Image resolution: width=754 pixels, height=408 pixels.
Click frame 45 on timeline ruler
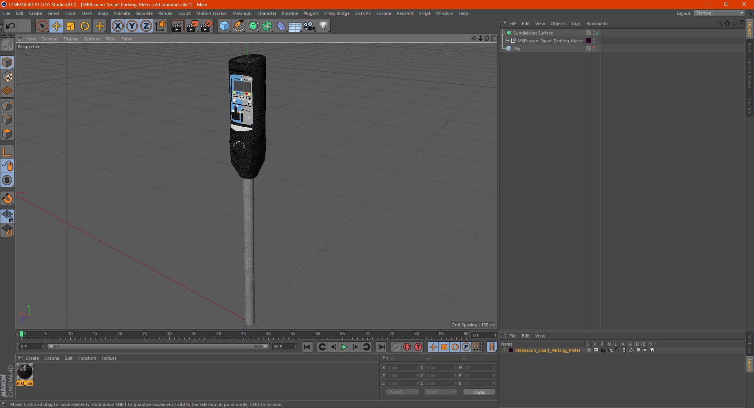pos(243,334)
